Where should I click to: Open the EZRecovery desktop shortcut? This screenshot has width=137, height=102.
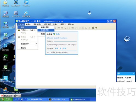coord(5,79)
